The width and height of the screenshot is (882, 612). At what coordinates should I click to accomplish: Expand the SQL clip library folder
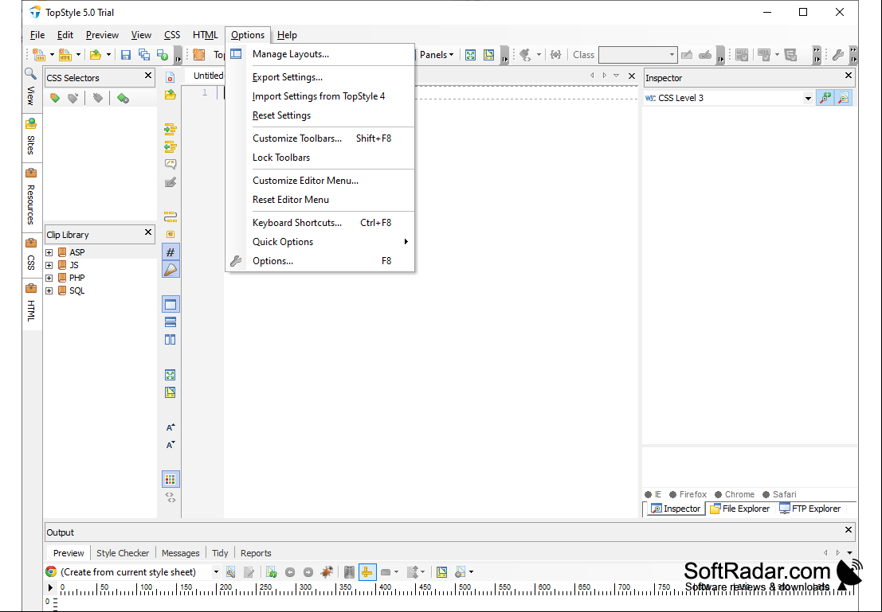tap(49, 291)
